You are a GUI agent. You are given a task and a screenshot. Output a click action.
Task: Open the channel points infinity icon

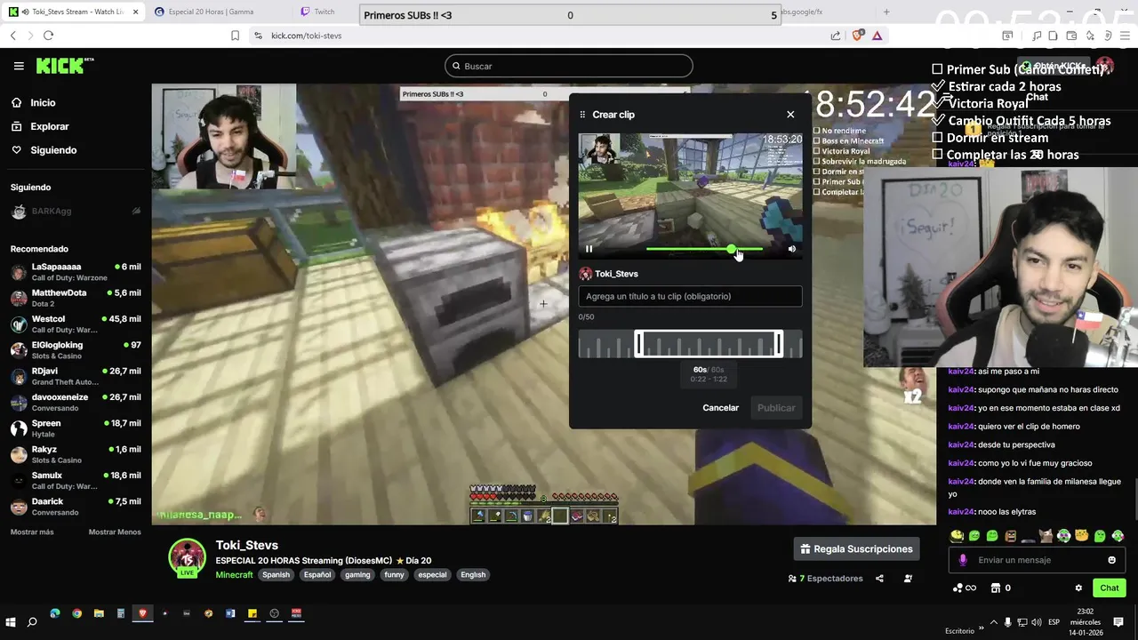pos(964,588)
